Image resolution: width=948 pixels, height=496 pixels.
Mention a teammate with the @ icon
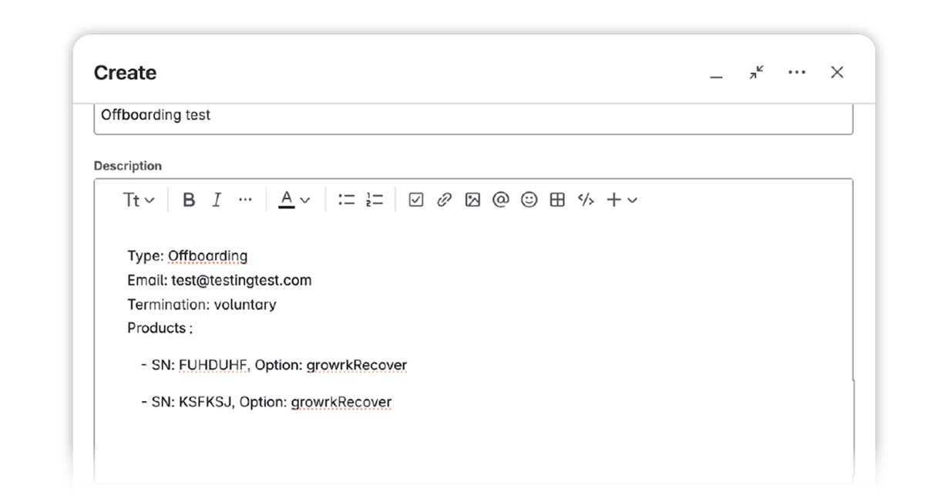point(499,200)
